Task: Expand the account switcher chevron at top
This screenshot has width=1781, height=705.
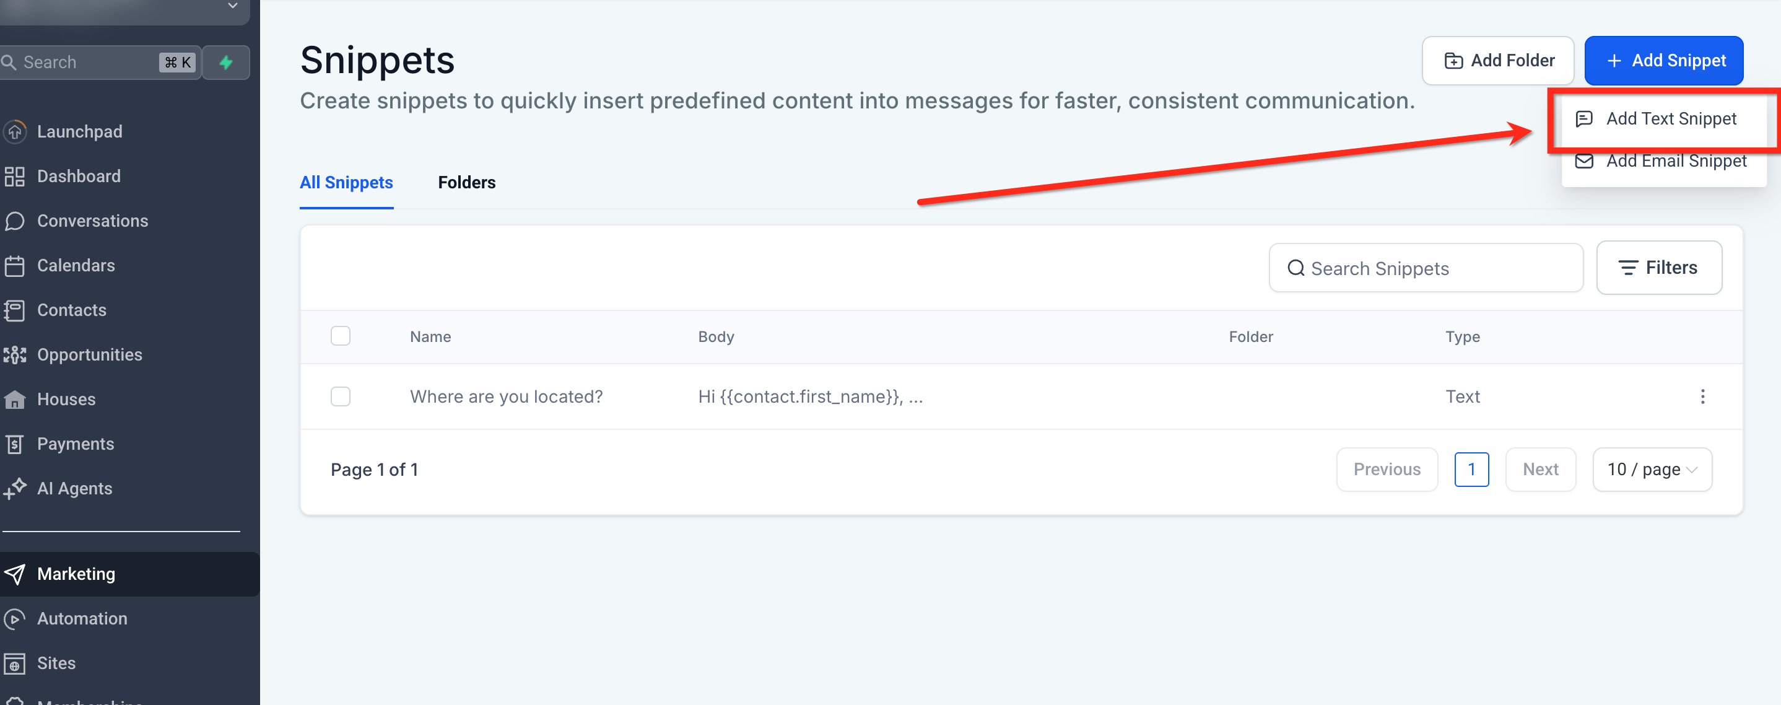Action: (233, 6)
